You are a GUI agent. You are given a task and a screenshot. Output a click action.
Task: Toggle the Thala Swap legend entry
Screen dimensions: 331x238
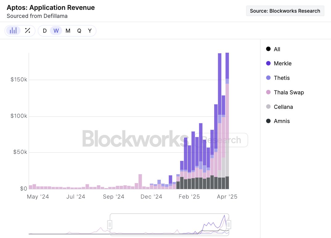288,92
